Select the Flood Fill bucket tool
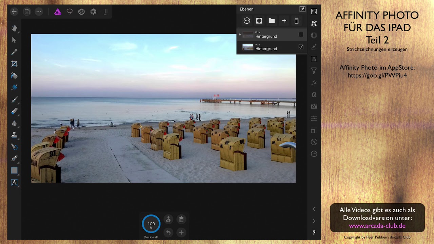This screenshot has height=244, width=434. pos(14,76)
